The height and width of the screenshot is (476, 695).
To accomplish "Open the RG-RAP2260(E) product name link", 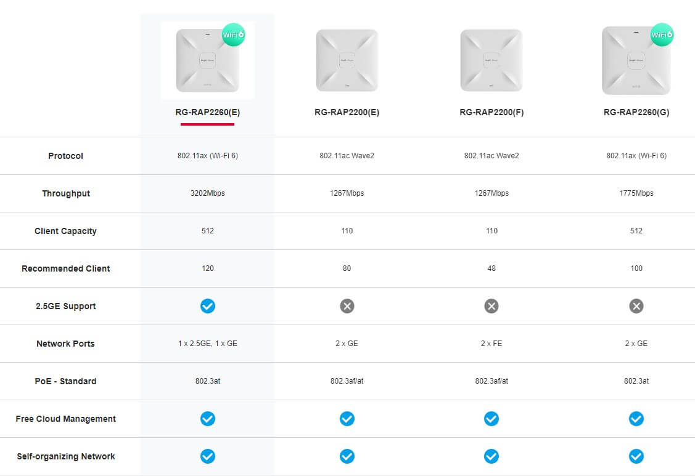I will (x=207, y=113).
